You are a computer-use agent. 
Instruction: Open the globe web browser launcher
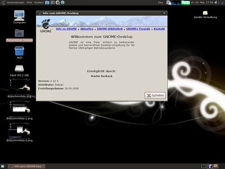click(63, 3)
